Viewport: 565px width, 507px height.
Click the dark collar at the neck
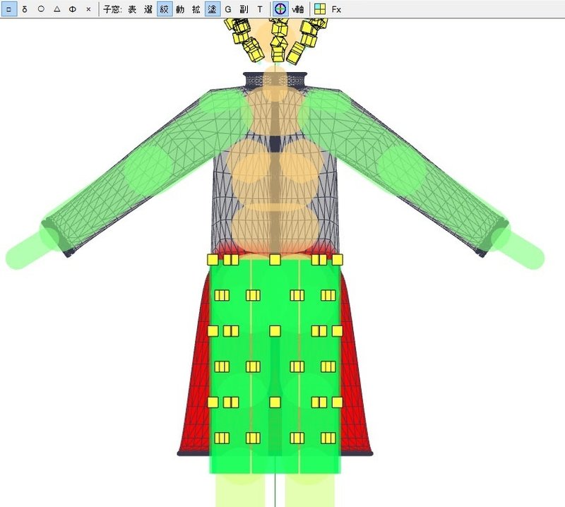[275, 80]
